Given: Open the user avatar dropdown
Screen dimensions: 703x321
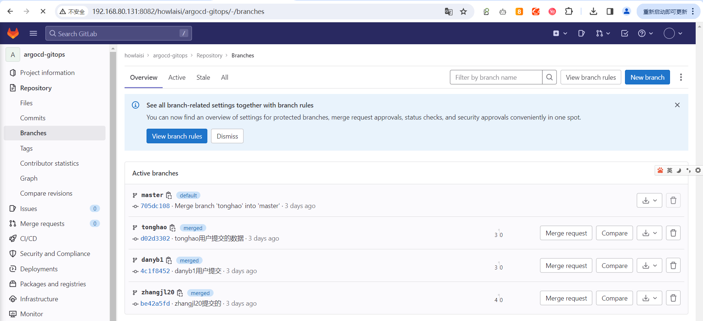Looking at the screenshot, I should click(673, 33).
